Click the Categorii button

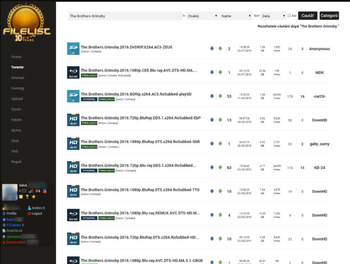click(329, 16)
